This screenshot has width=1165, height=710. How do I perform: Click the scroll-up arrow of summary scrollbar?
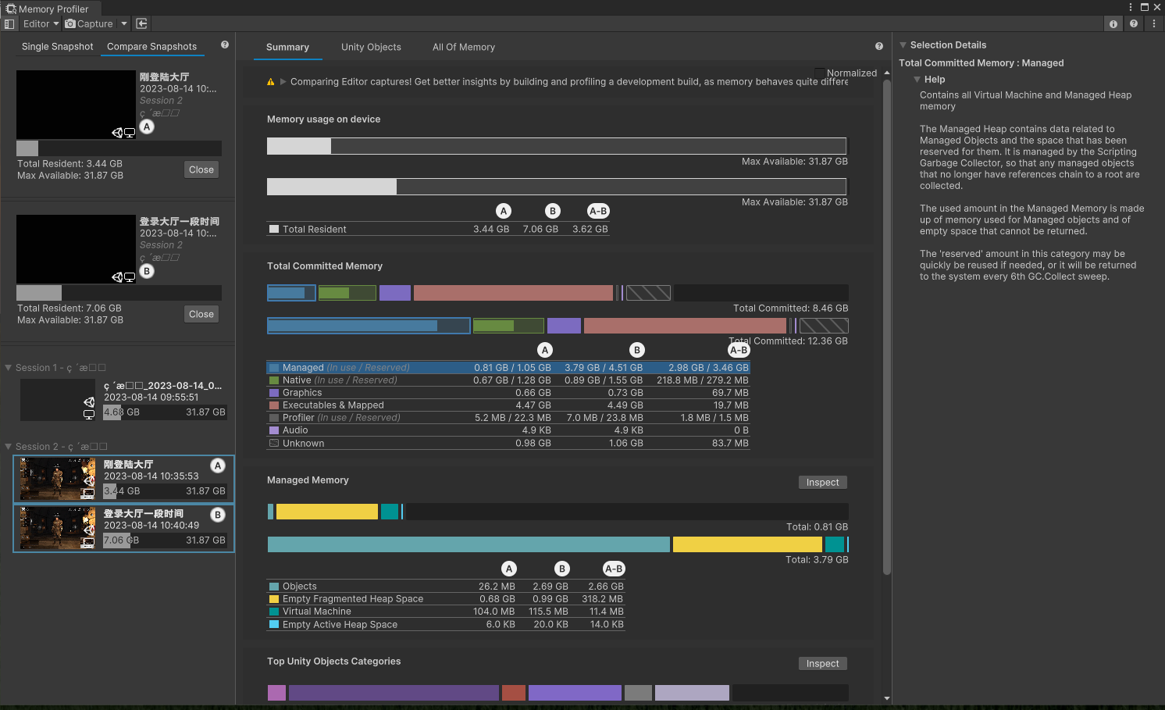pyautogui.click(x=887, y=73)
